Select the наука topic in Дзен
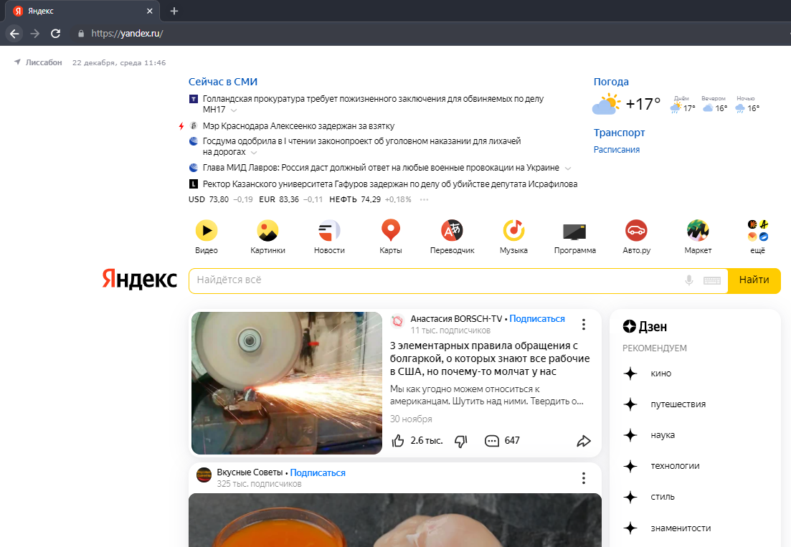 pos(663,435)
